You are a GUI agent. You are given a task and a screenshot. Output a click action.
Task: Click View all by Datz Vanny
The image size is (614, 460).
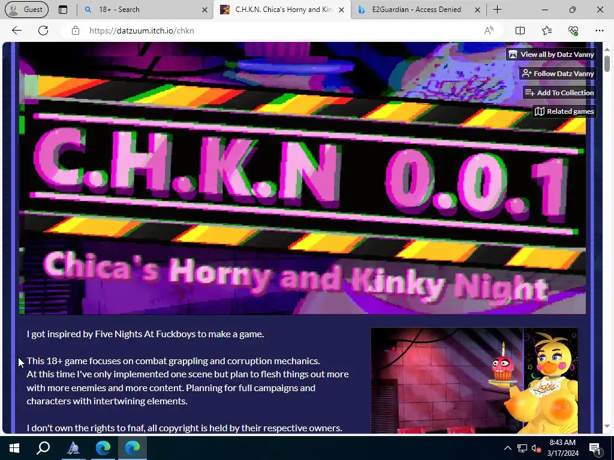(x=552, y=55)
